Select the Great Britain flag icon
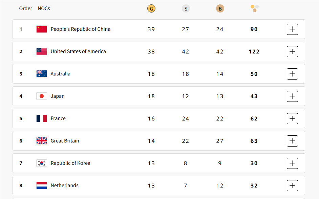The height and width of the screenshot is (199, 319). pos(42,141)
